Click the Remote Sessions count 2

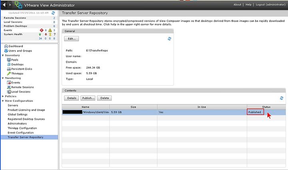pyautogui.click(x=54, y=18)
